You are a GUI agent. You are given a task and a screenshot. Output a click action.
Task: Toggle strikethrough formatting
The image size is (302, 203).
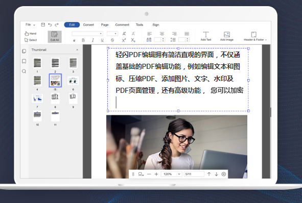pyautogui.click(x=112, y=40)
